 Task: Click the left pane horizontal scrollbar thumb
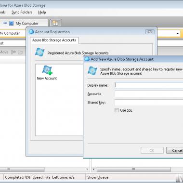tap(22, 169)
